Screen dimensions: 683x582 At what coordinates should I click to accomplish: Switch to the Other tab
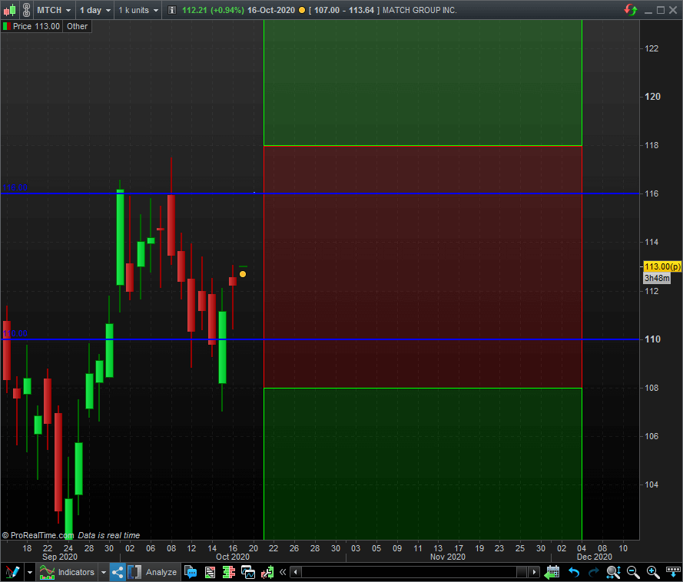pyautogui.click(x=77, y=26)
